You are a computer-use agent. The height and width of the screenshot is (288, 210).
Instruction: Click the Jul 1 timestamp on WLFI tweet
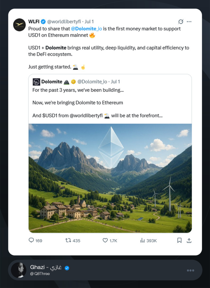pyautogui.click(x=89, y=22)
